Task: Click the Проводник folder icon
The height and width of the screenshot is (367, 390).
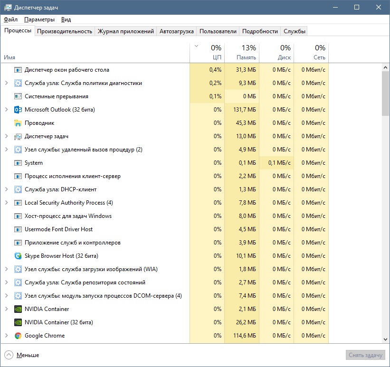Action: pyautogui.click(x=18, y=123)
